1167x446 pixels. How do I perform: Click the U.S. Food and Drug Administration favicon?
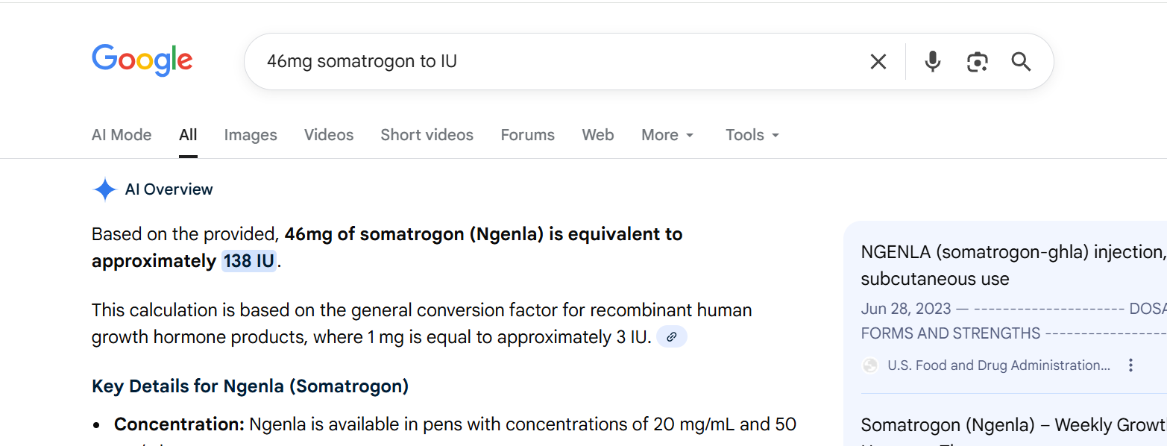click(870, 365)
